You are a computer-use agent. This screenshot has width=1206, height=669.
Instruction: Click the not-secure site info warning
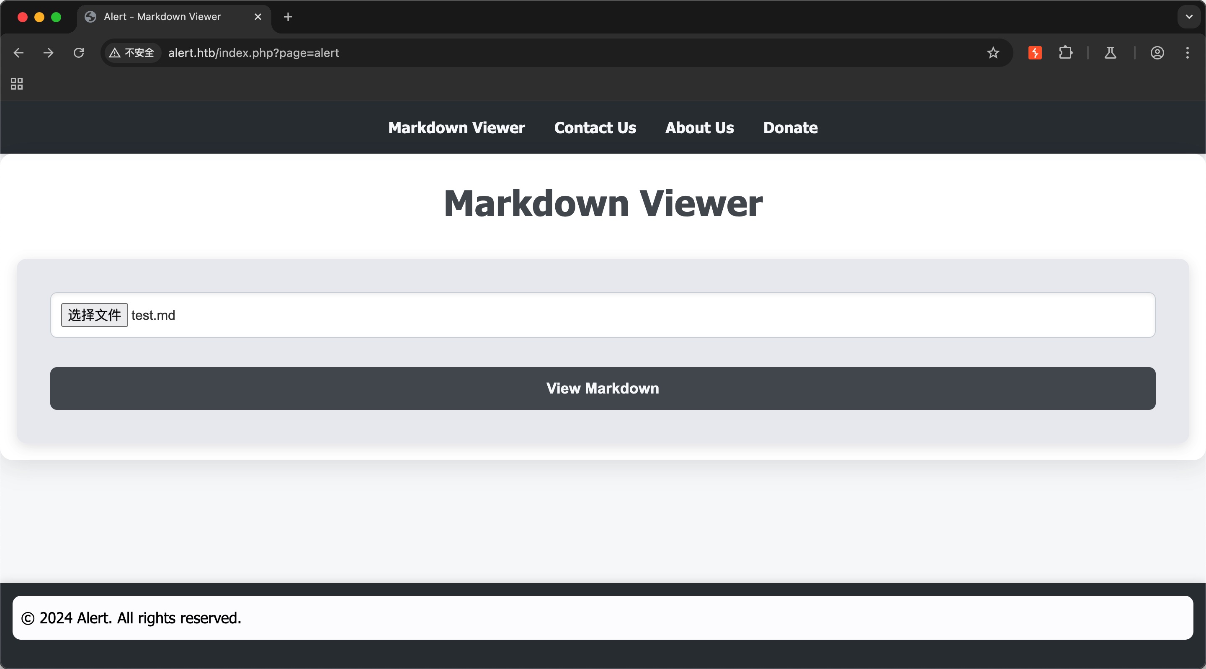pos(132,53)
